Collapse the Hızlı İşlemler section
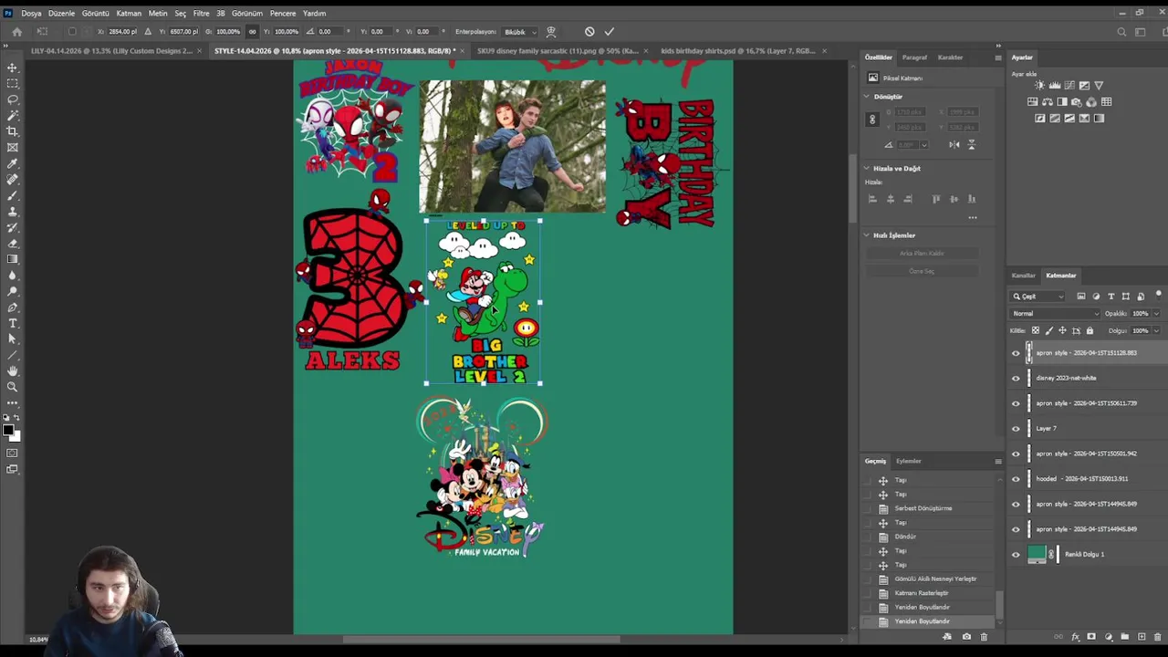 [867, 235]
